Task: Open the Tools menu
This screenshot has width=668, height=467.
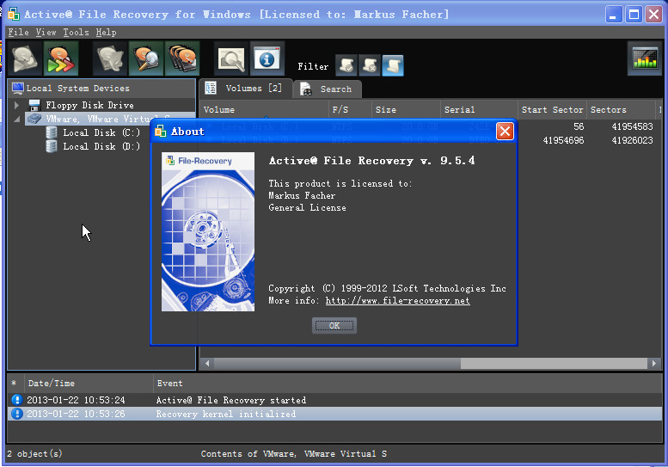Action: (76, 33)
